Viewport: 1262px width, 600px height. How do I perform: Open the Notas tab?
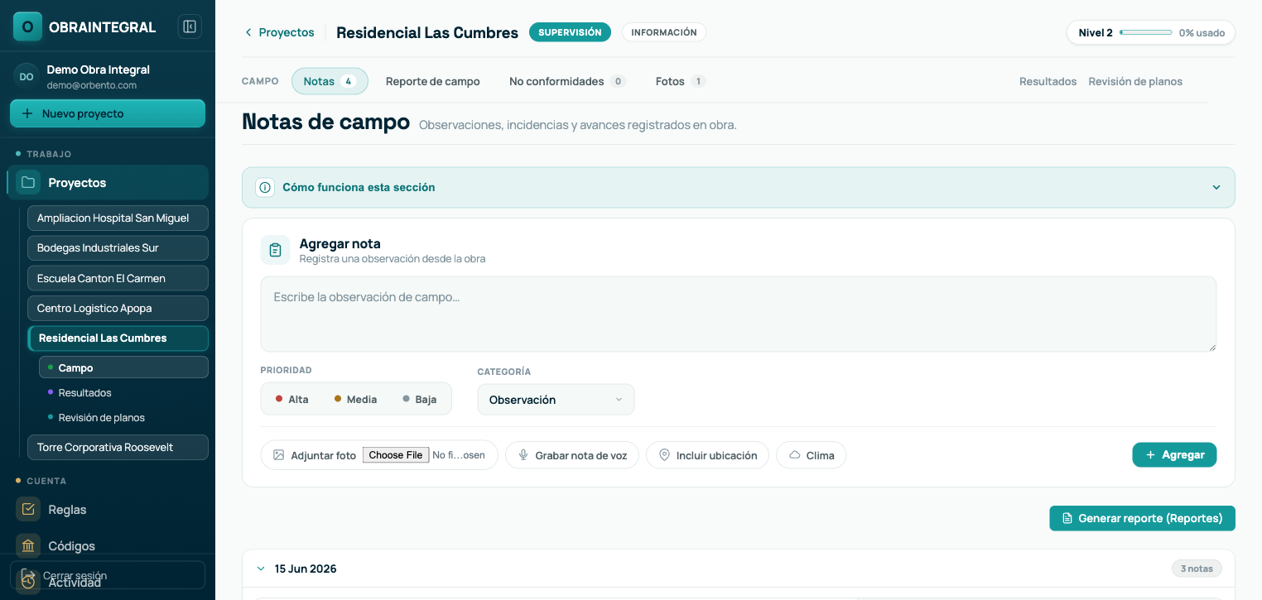330,81
